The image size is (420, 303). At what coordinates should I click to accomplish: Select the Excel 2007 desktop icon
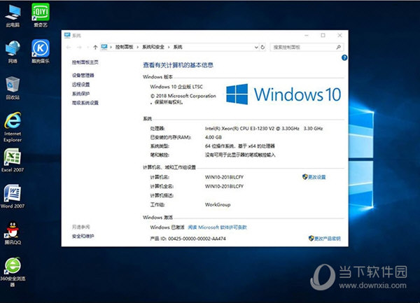click(13, 160)
